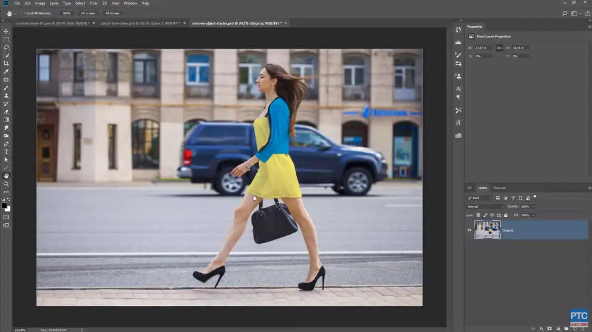
Task: Open the Filter menu
Action: coord(93,3)
